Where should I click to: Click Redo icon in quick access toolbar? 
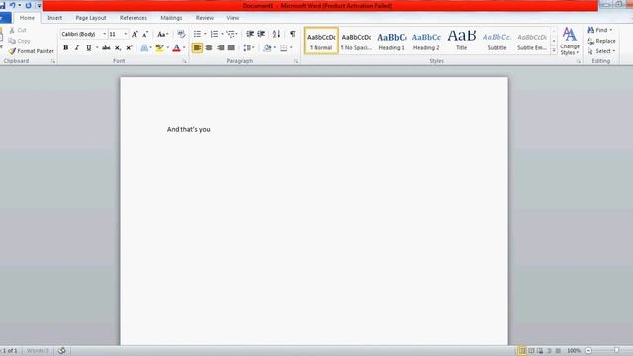pos(29,5)
